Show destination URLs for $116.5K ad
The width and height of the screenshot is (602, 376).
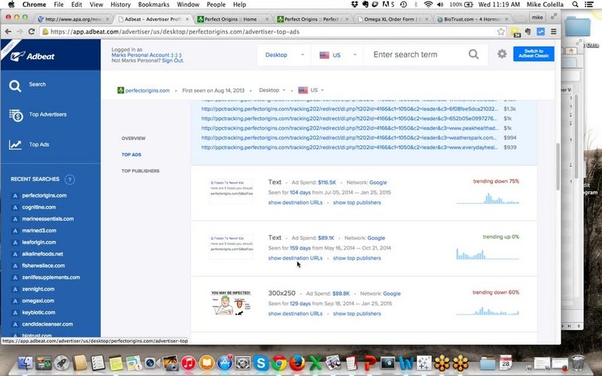pyautogui.click(x=295, y=202)
